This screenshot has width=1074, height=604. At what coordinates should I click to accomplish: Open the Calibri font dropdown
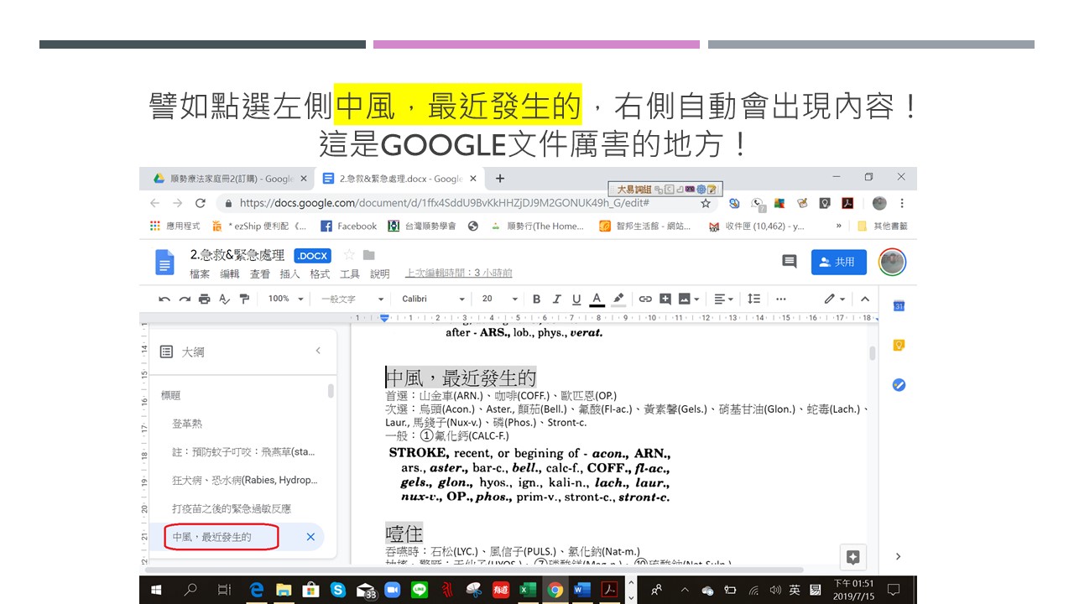pos(433,299)
